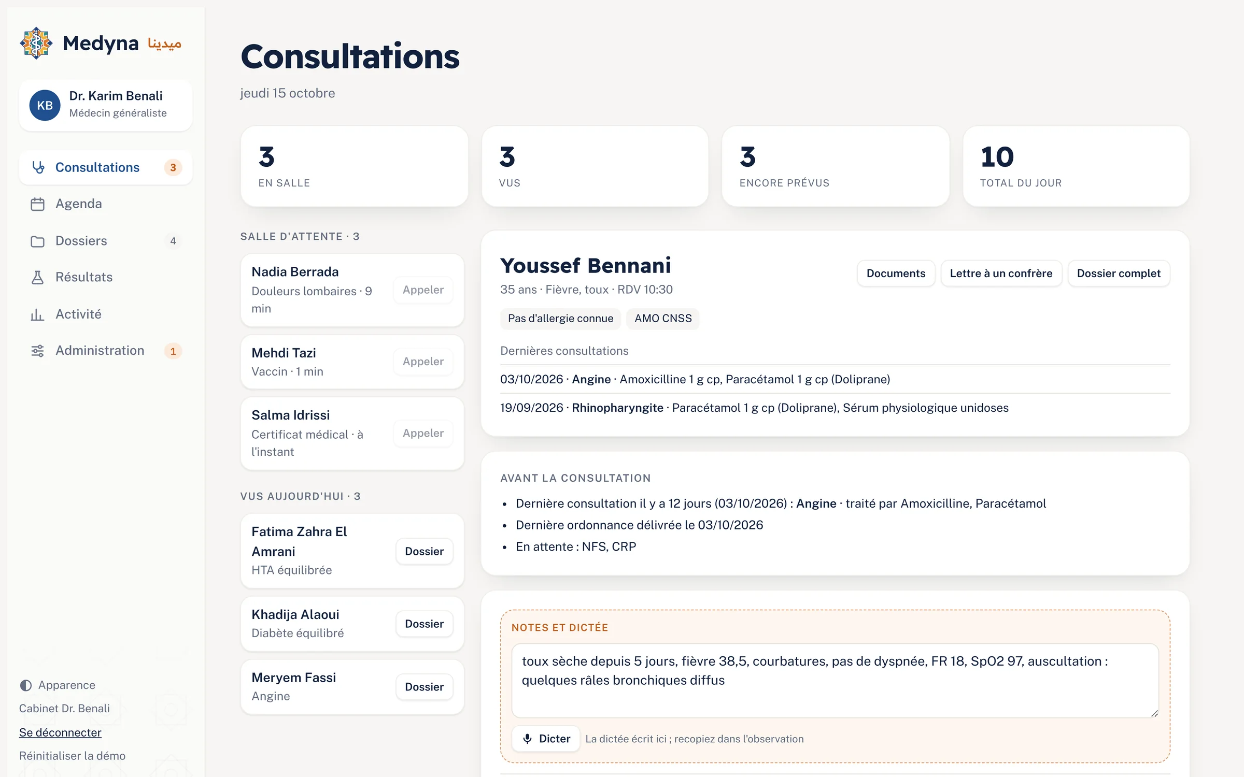Call Nadia Berrada with Appeler
The width and height of the screenshot is (1244, 777).
coord(423,290)
